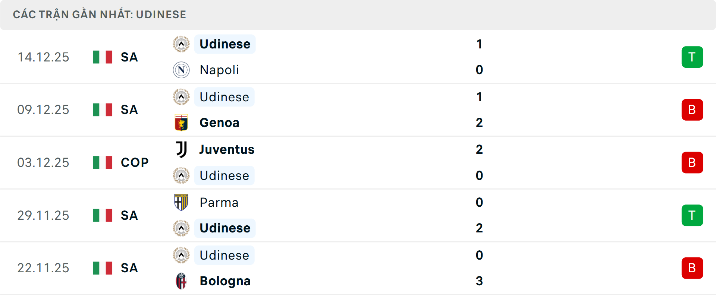Click the Genoa club crest icon
716x295 pixels.
pos(181,123)
